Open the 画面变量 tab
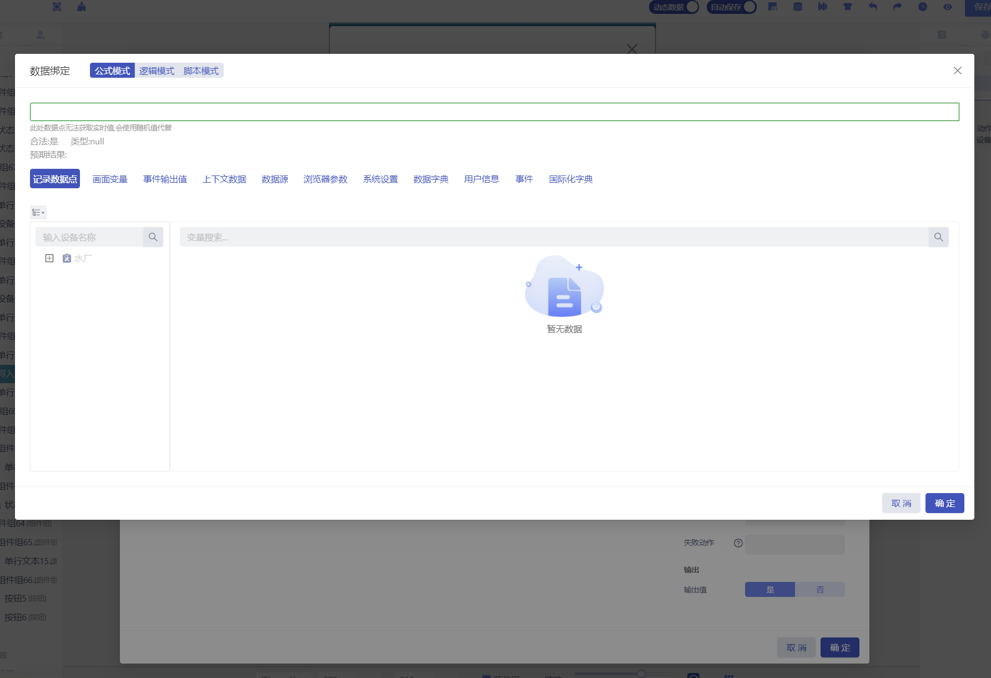 [110, 179]
